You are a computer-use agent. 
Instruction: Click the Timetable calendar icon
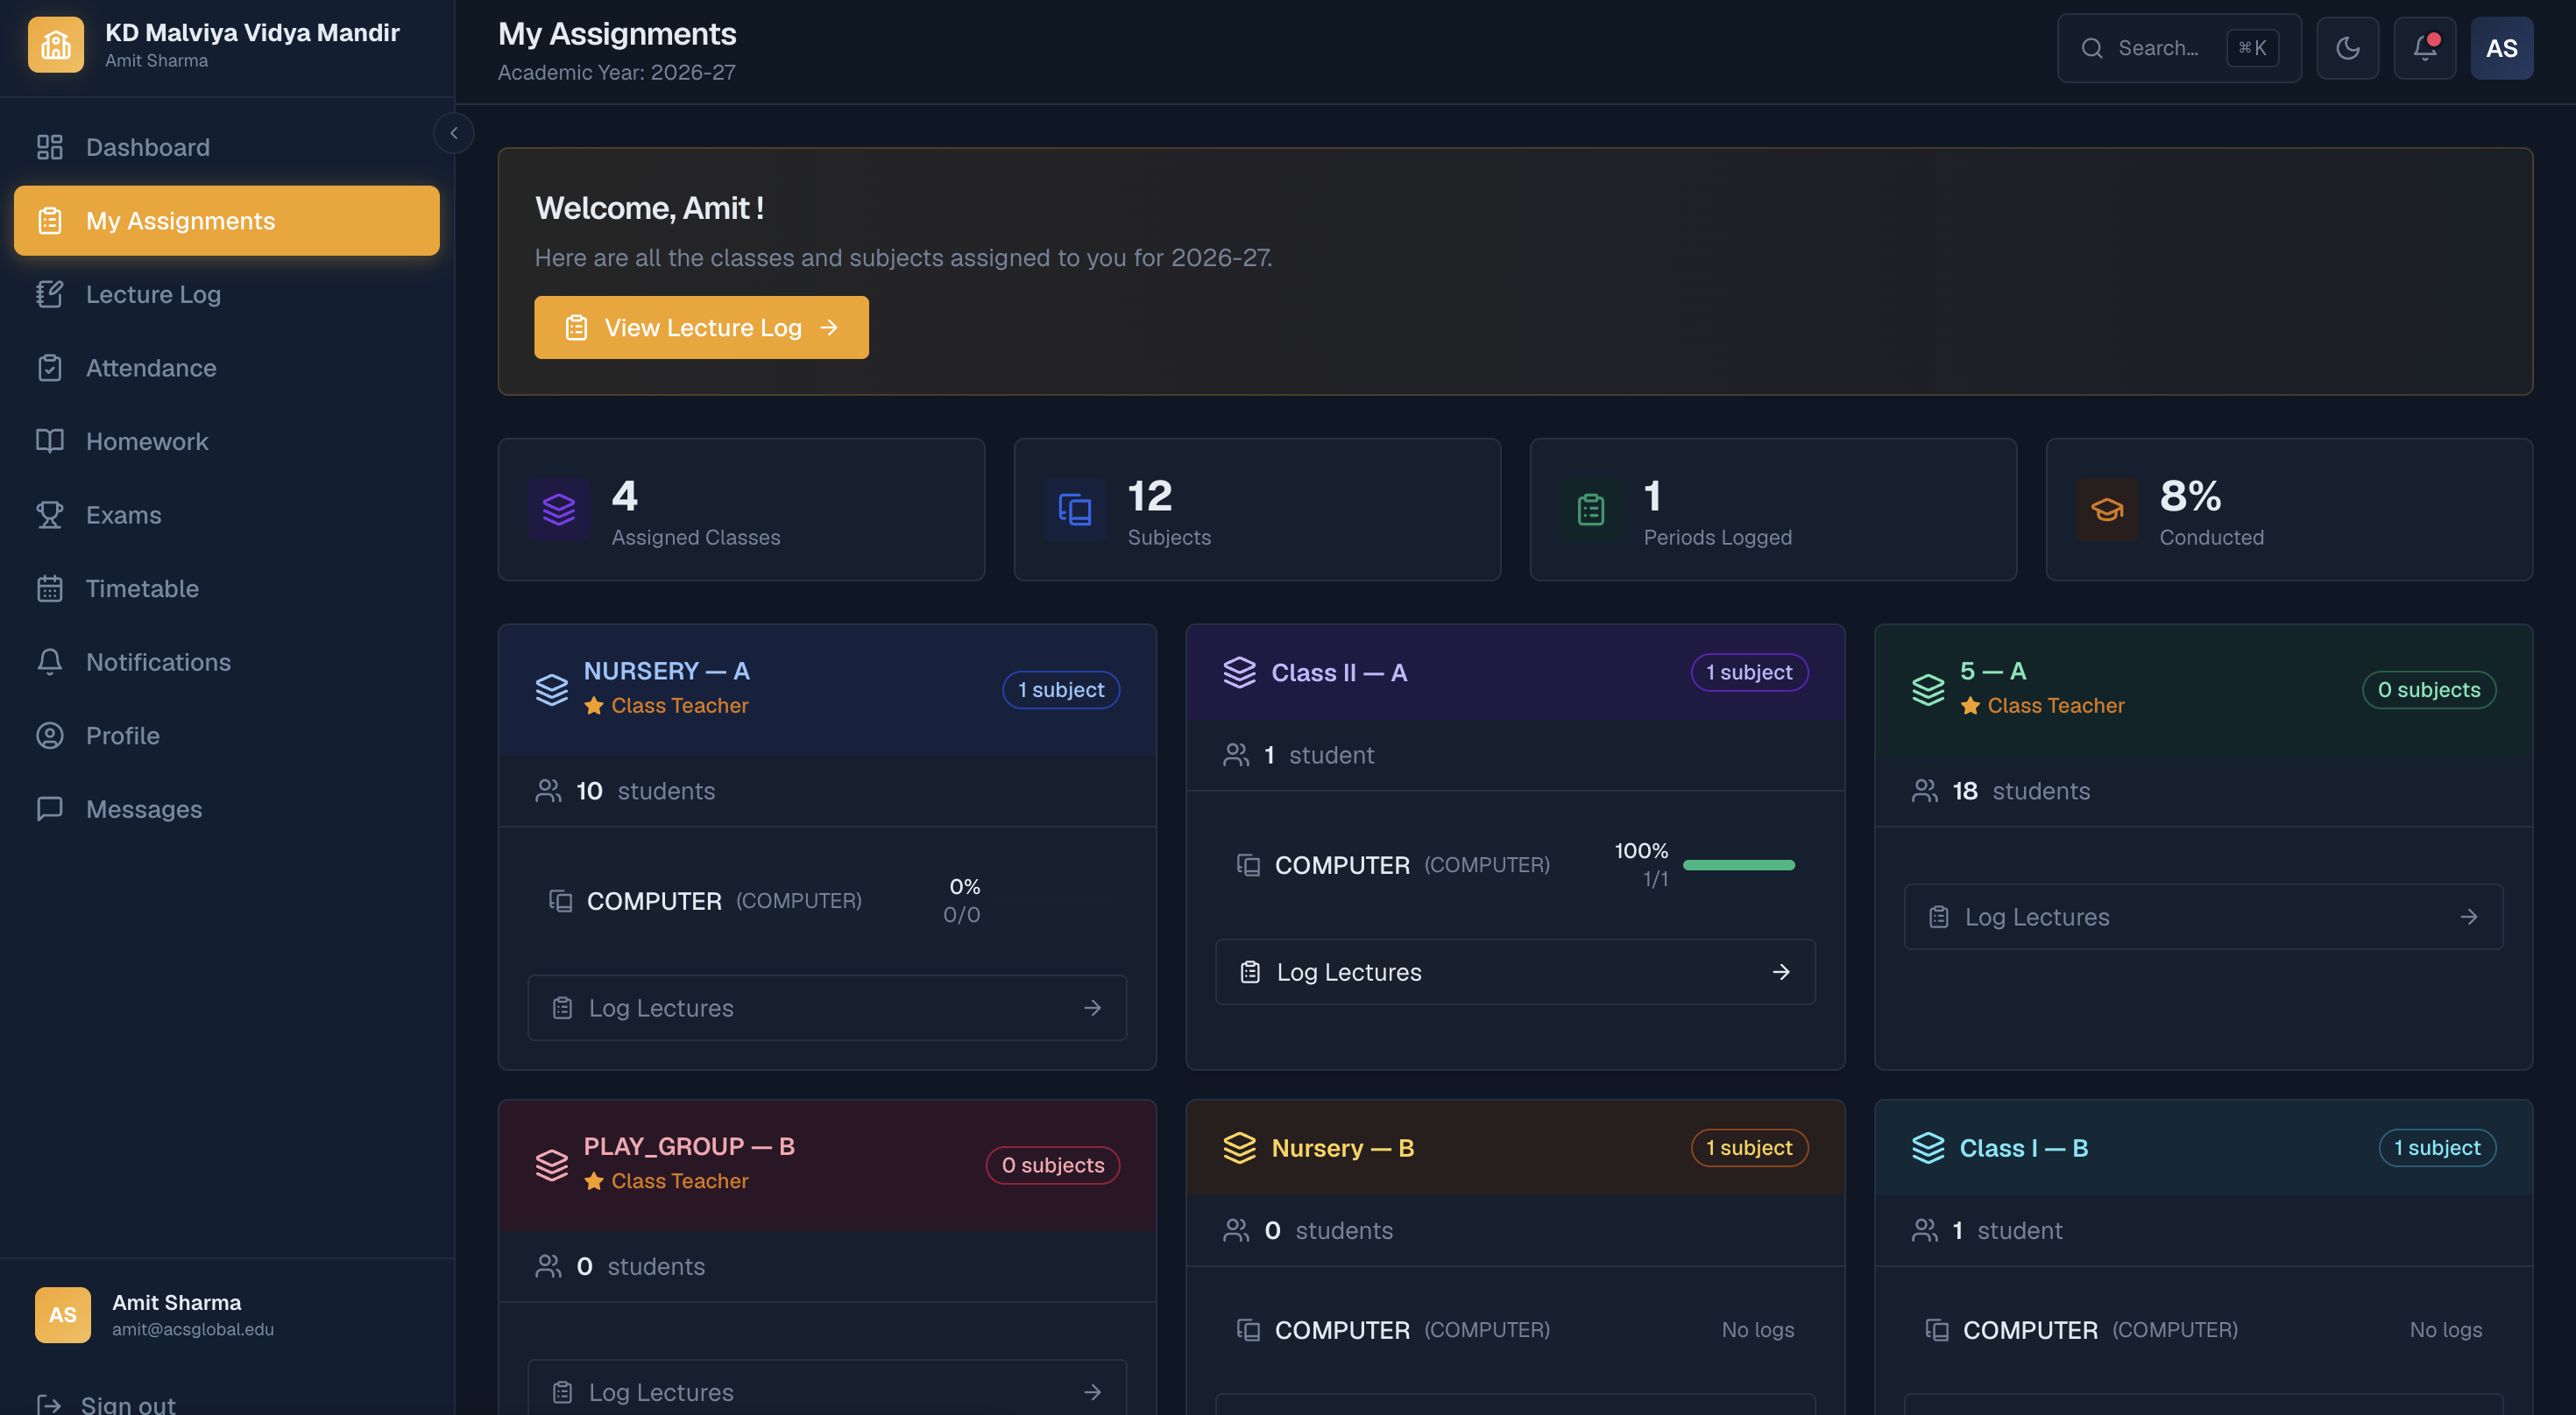(x=50, y=588)
